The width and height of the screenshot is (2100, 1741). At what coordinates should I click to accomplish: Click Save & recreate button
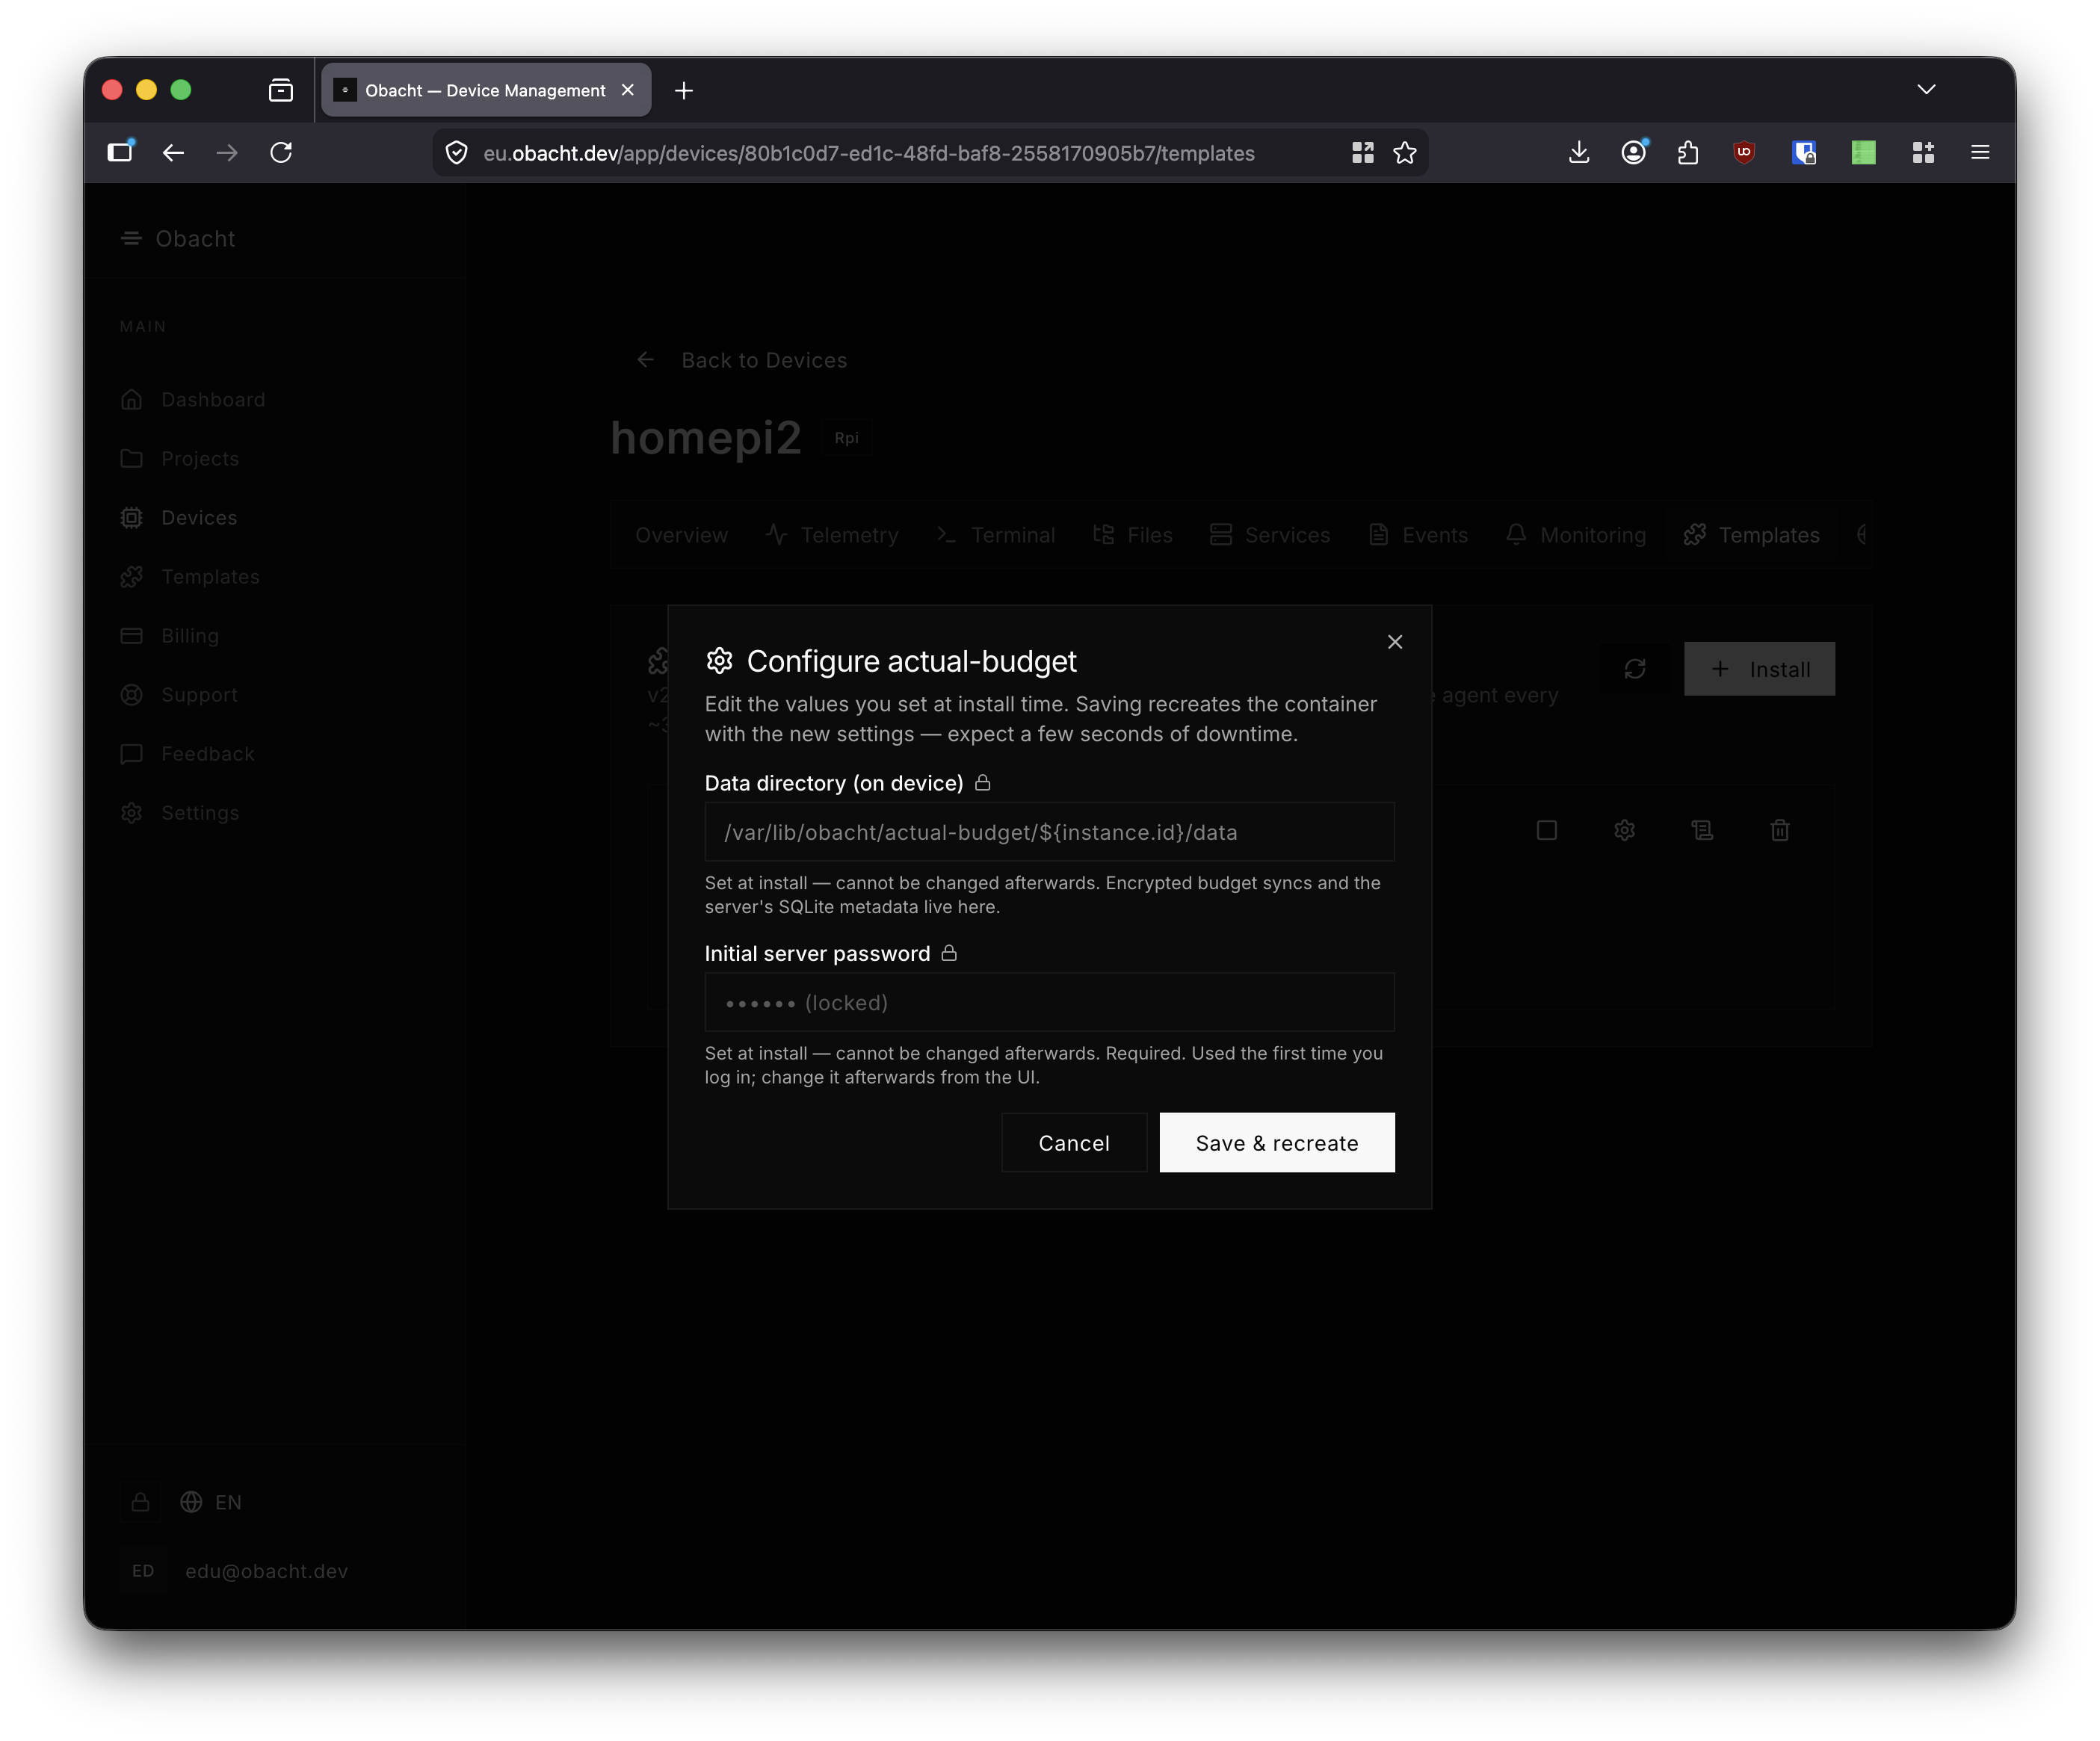pos(1277,1142)
